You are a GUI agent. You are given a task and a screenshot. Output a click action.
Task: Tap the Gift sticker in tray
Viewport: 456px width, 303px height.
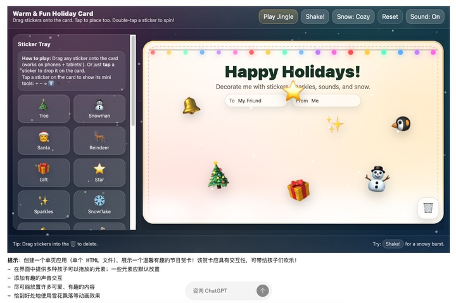[x=44, y=173]
